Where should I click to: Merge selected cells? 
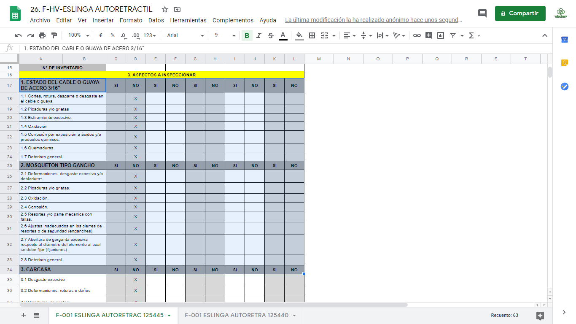325,35
